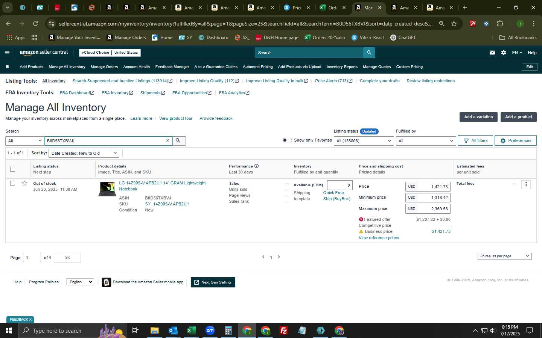The image size is (542, 338).
Task: Click the top search magnifier button
Action: (369, 53)
